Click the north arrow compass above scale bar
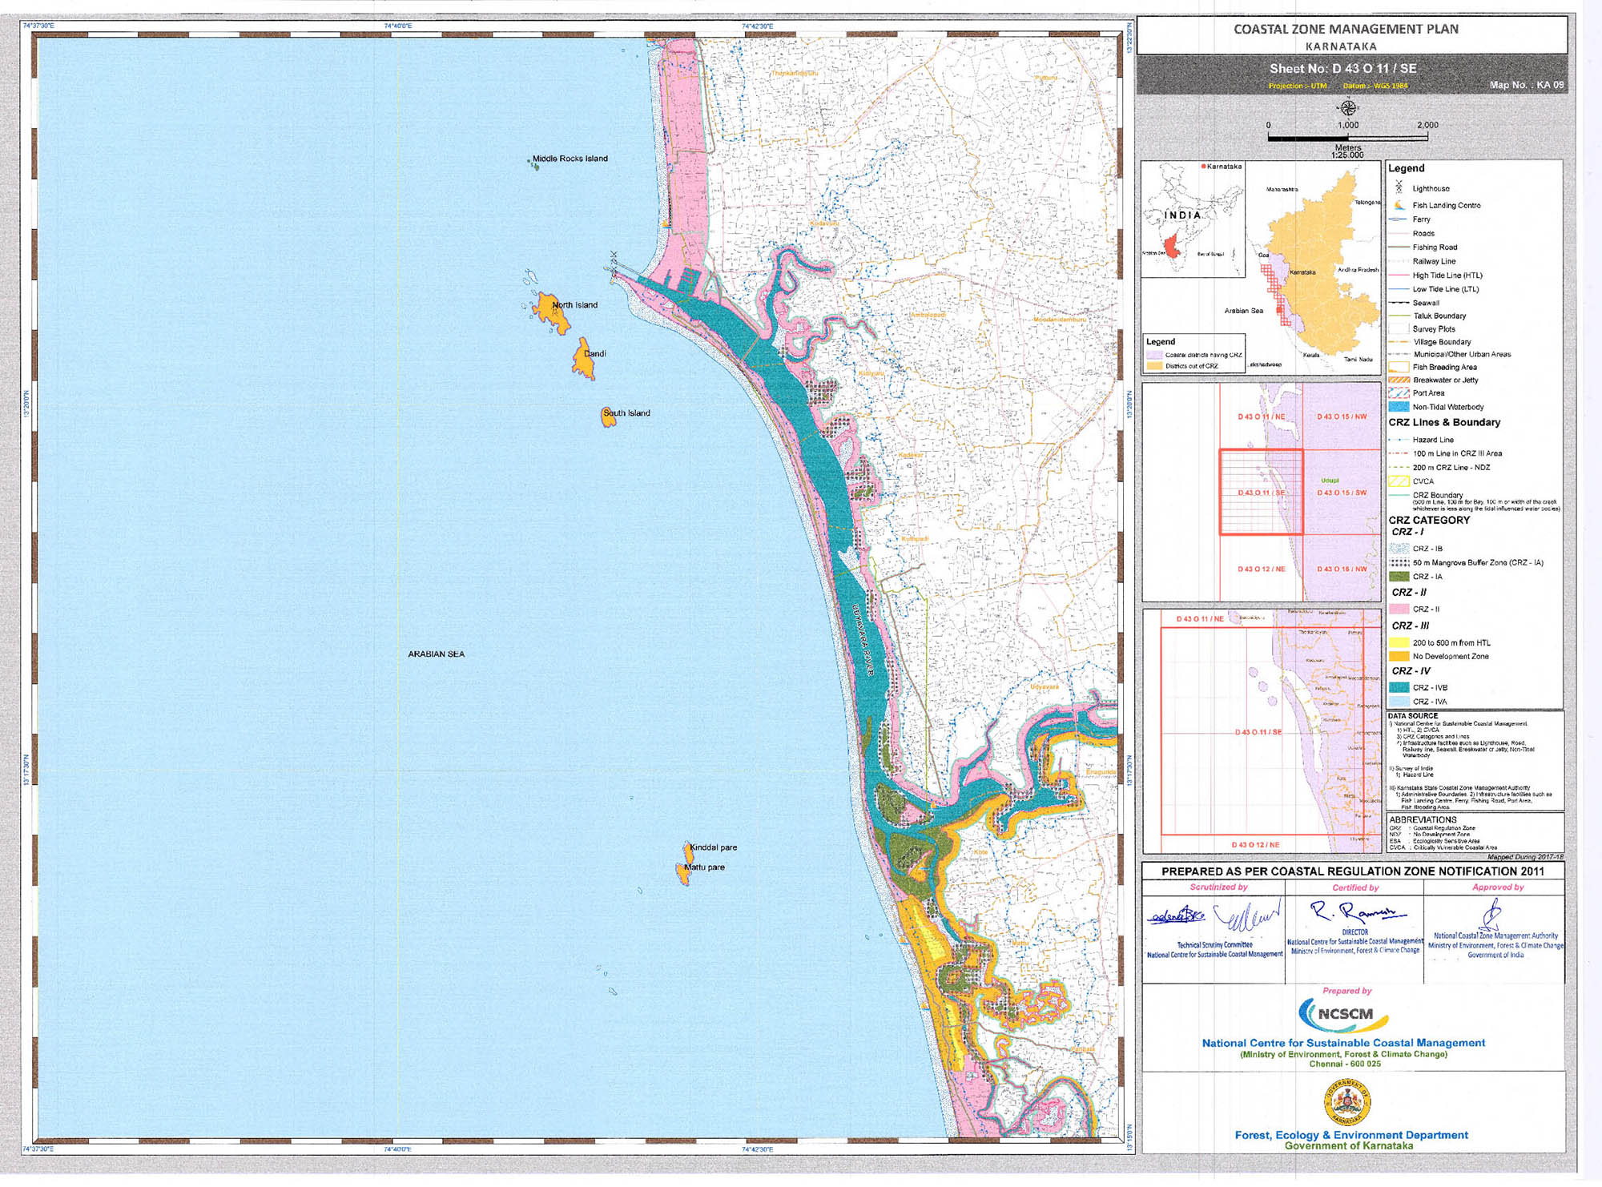The height and width of the screenshot is (1187, 1602). (1348, 108)
